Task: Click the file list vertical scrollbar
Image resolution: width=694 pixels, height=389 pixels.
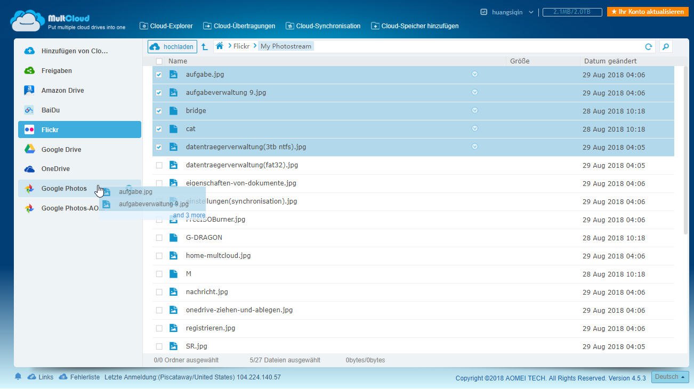Action: (x=685, y=149)
